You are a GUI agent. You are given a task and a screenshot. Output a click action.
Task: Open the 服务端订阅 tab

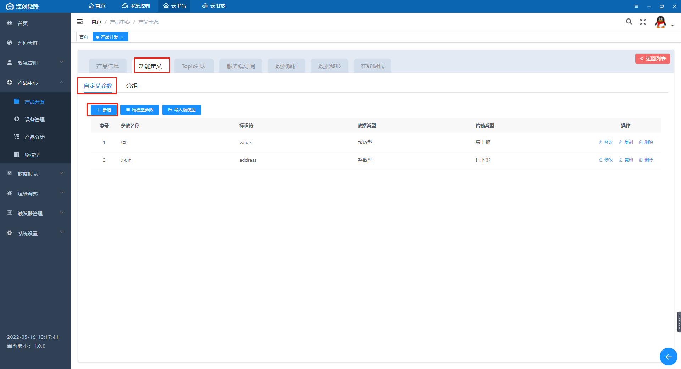[241, 66]
